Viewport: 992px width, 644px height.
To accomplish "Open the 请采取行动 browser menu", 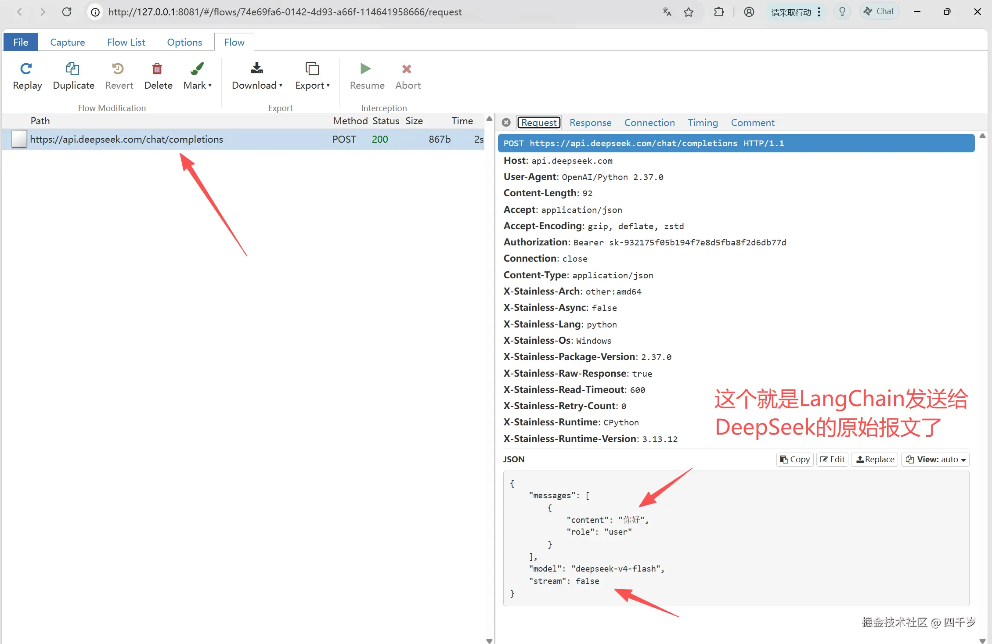I will coord(796,12).
